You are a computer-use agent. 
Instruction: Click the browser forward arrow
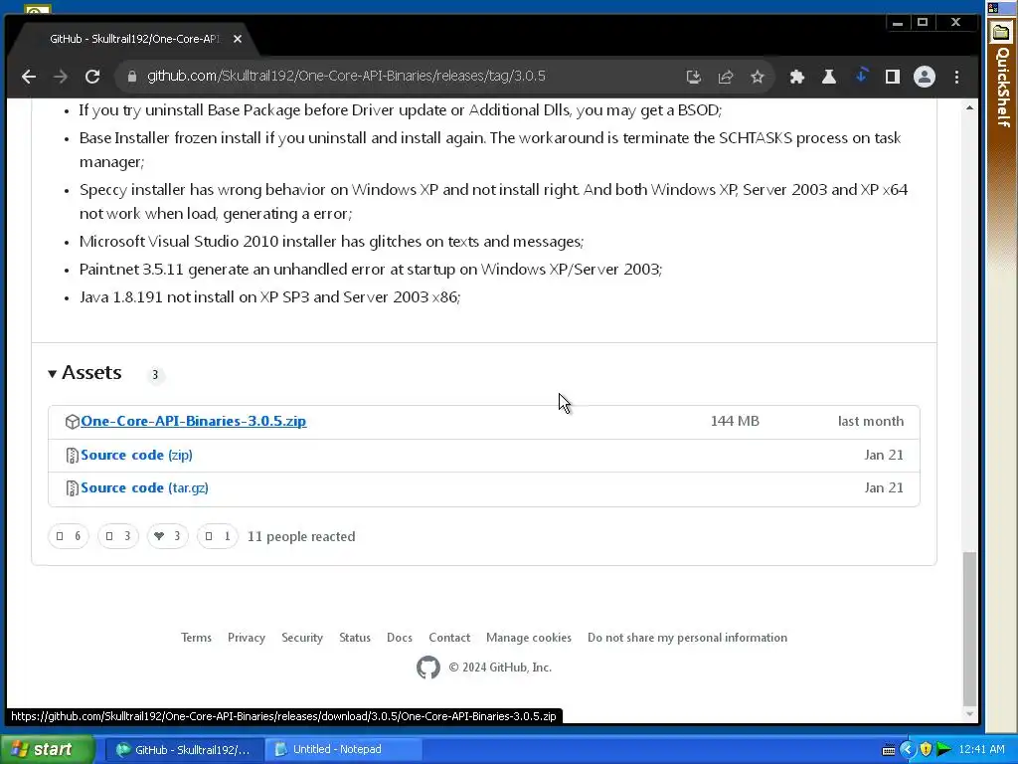click(x=61, y=77)
